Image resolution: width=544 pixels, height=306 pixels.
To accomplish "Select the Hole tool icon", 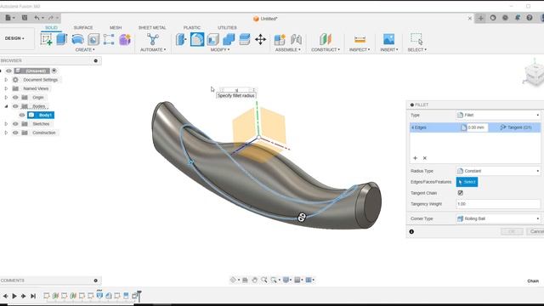I will point(93,39).
